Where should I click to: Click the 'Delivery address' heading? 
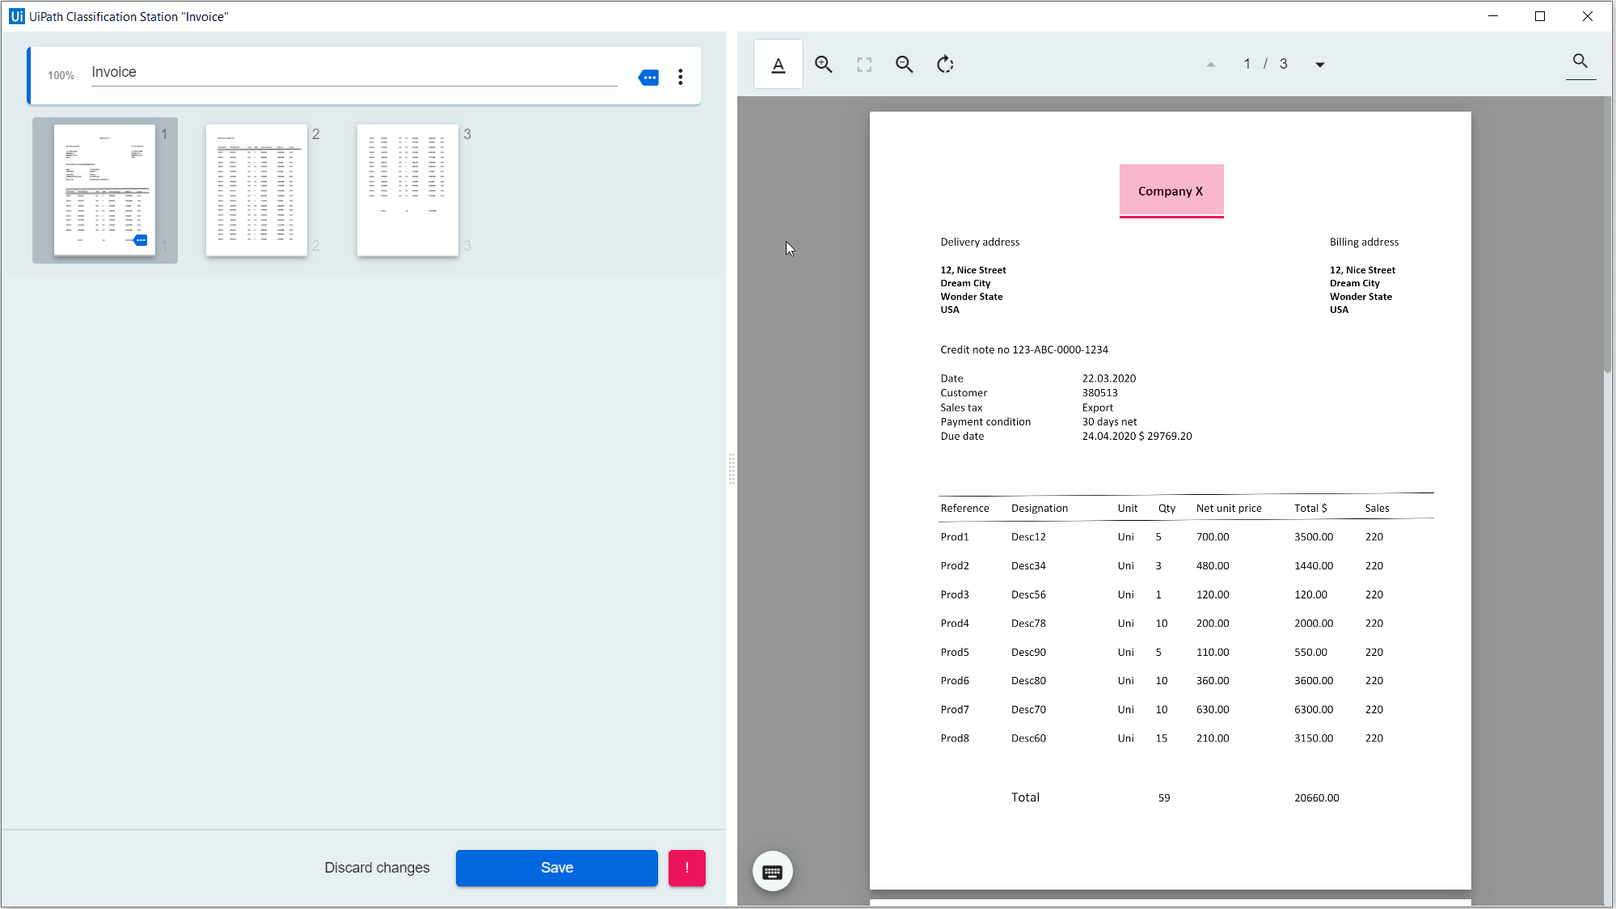(980, 242)
